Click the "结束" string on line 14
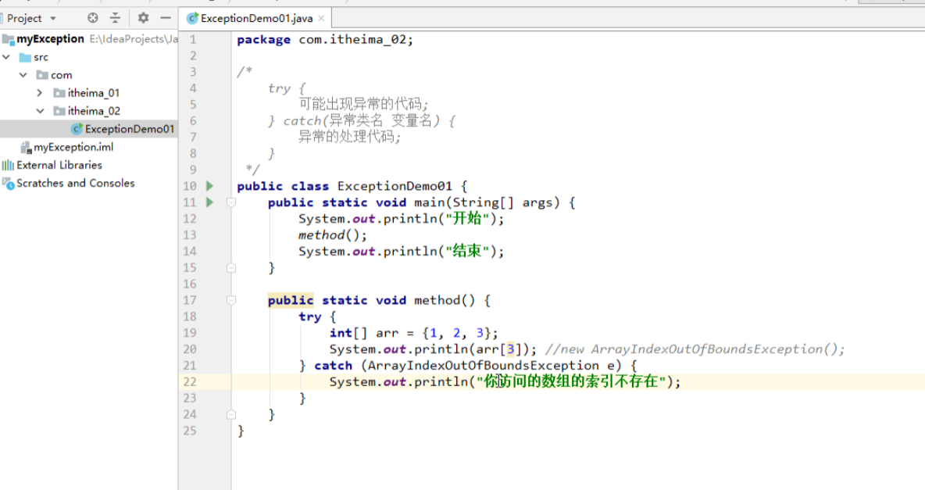 click(468, 252)
